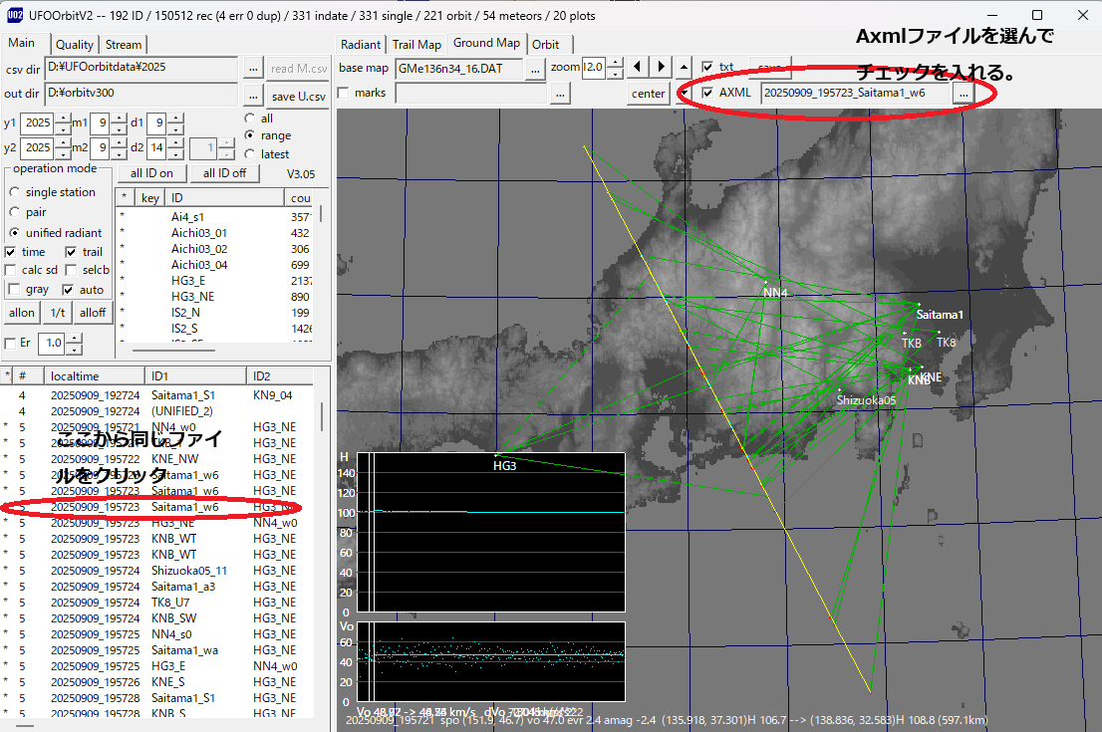The height and width of the screenshot is (732, 1102).
Task: Browse for the out dir folder
Action: click(x=253, y=96)
